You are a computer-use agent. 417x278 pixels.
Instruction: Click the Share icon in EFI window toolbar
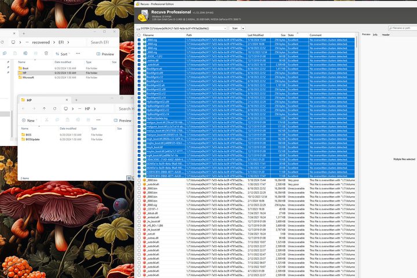[36, 53]
